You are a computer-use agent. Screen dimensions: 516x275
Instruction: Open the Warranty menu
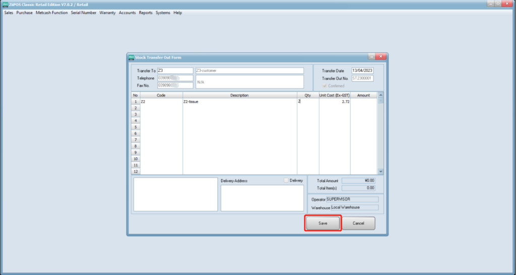pyautogui.click(x=107, y=13)
